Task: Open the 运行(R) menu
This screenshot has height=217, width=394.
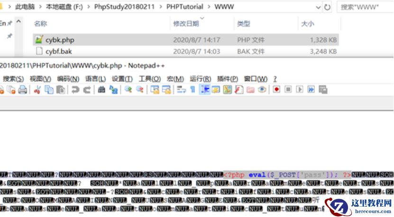Action: point(200,79)
